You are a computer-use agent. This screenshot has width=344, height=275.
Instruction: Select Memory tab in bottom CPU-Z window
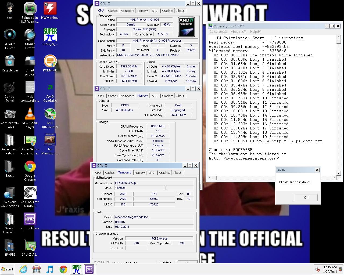coord(139,173)
